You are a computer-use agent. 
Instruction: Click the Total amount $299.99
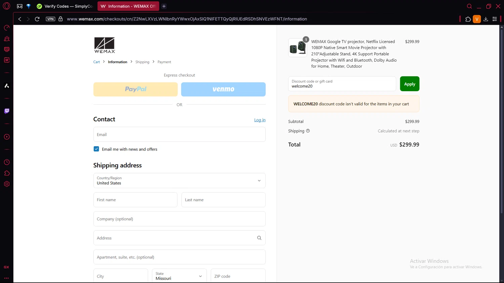409,145
